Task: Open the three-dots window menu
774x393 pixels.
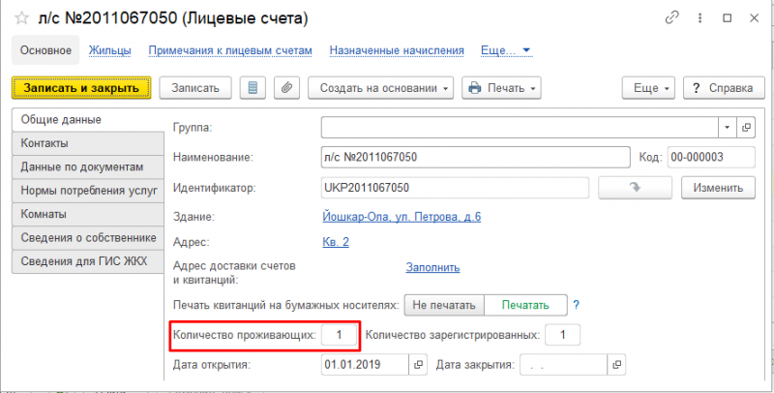Action: [700, 18]
